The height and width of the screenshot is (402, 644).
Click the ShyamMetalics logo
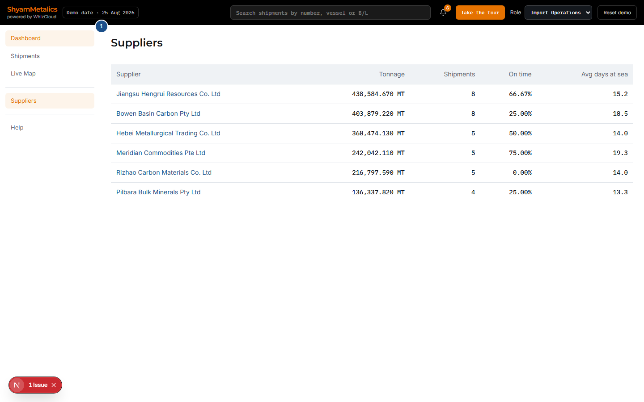[32, 13]
